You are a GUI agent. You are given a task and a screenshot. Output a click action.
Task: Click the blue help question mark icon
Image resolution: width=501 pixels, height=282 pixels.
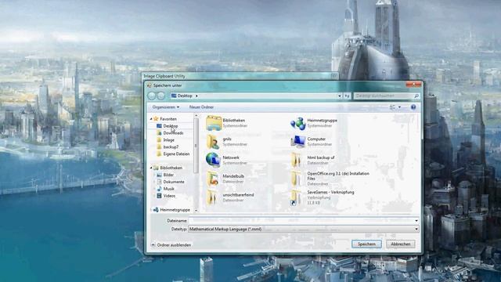(x=413, y=107)
